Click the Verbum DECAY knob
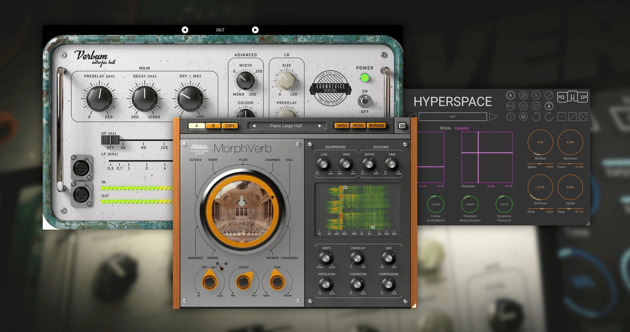The width and height of the screenshot is (630, 332). [141, 98]
